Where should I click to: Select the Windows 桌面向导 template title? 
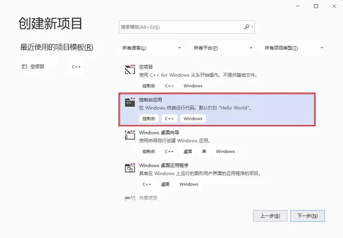(159, 133)
